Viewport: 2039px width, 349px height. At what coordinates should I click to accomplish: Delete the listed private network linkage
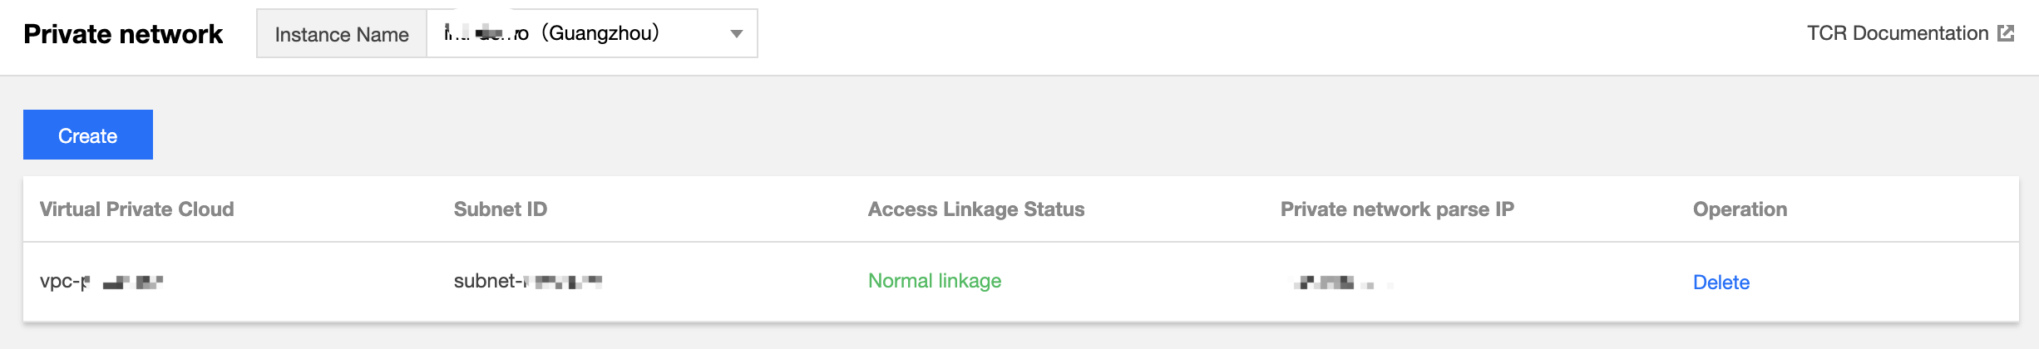point(1721,283)
